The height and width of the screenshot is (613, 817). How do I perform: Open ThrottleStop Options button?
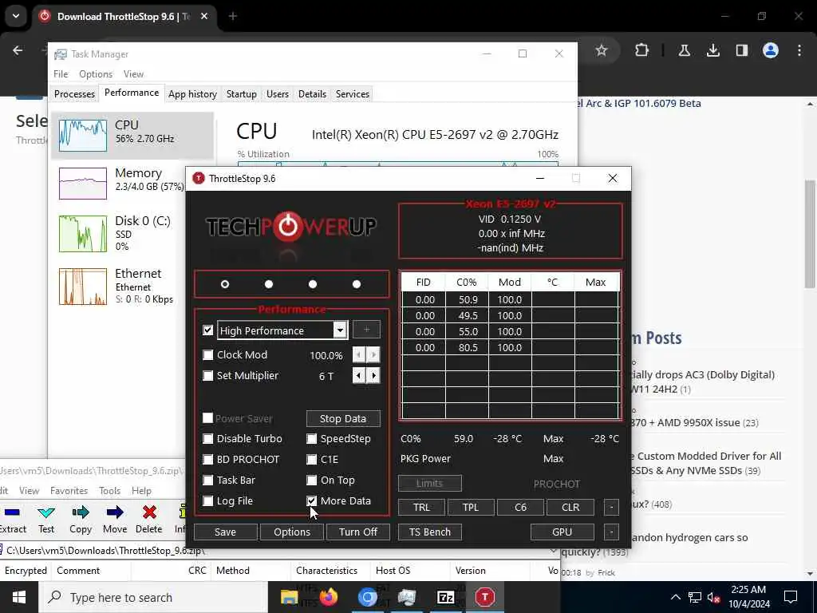point(292,532)
